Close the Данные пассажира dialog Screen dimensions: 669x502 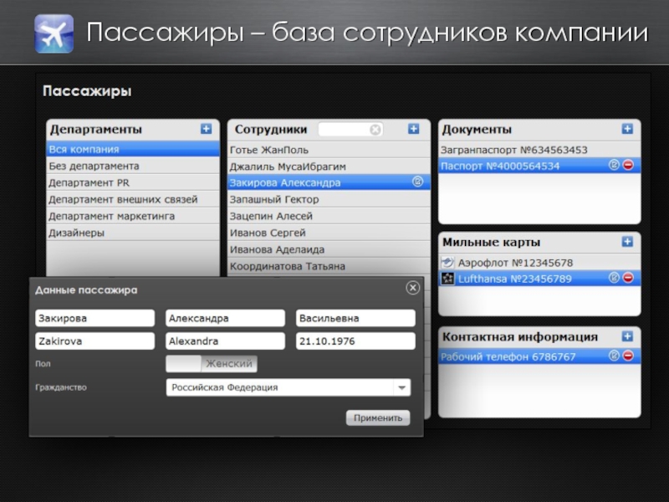pos(412,288)
